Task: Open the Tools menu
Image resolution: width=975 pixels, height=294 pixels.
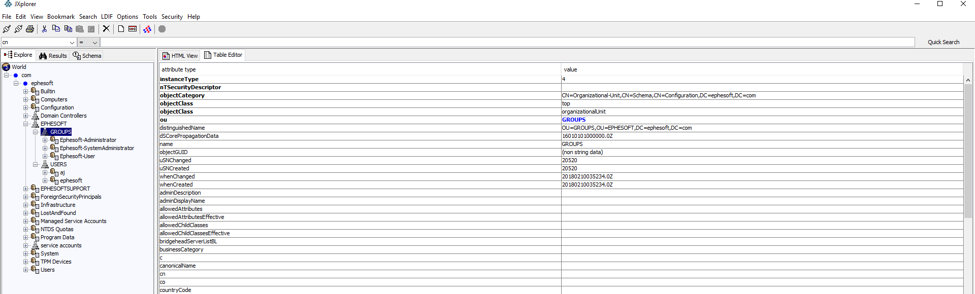Action: 150,17
